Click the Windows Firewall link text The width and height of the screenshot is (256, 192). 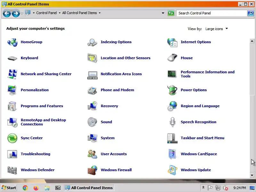point(116,170)
